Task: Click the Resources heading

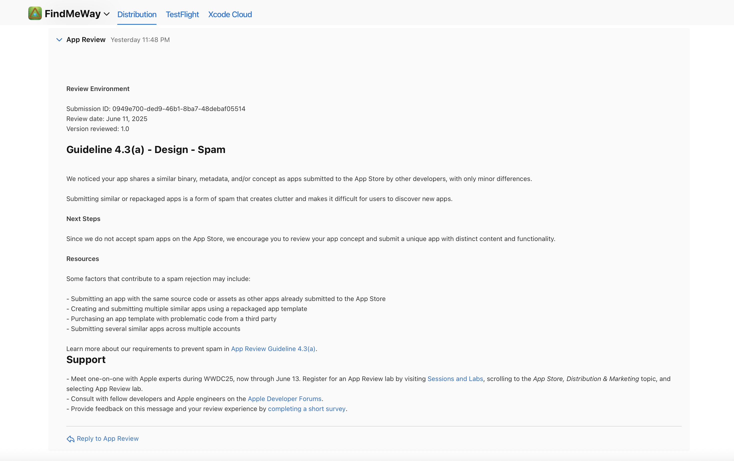Action: point(83,259)
